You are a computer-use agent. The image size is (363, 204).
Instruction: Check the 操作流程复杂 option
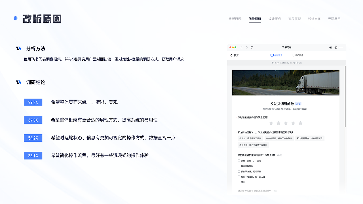point(239,166)
